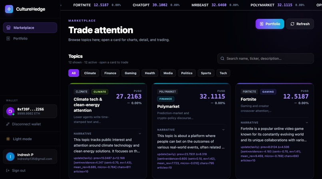Click the GAMING badge on Fortnite card
Image resolution: width=322 pixels, height=179 pixels.
tap(268, 92)
